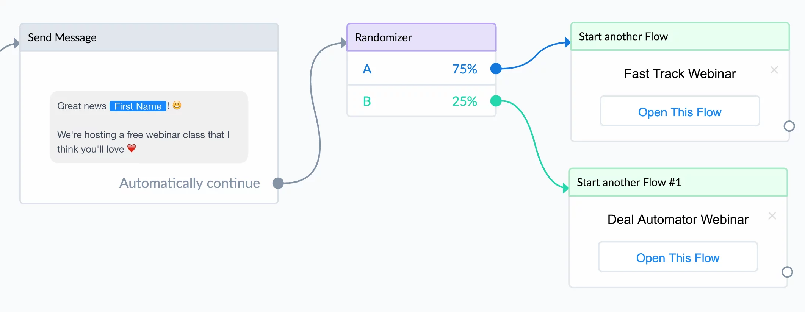805x312 pixels.
Task: Select the Start another Flow #1 header
Action: 678,183
